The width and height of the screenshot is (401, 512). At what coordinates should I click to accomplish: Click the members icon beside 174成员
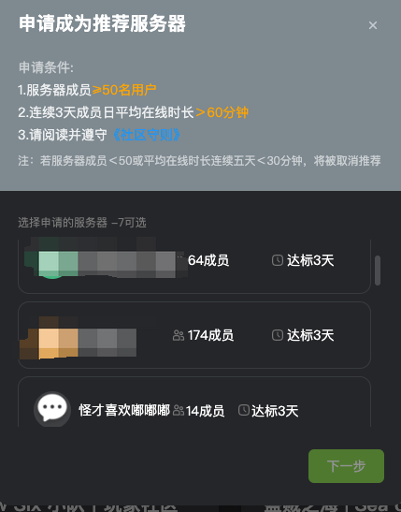click(179, 335)
